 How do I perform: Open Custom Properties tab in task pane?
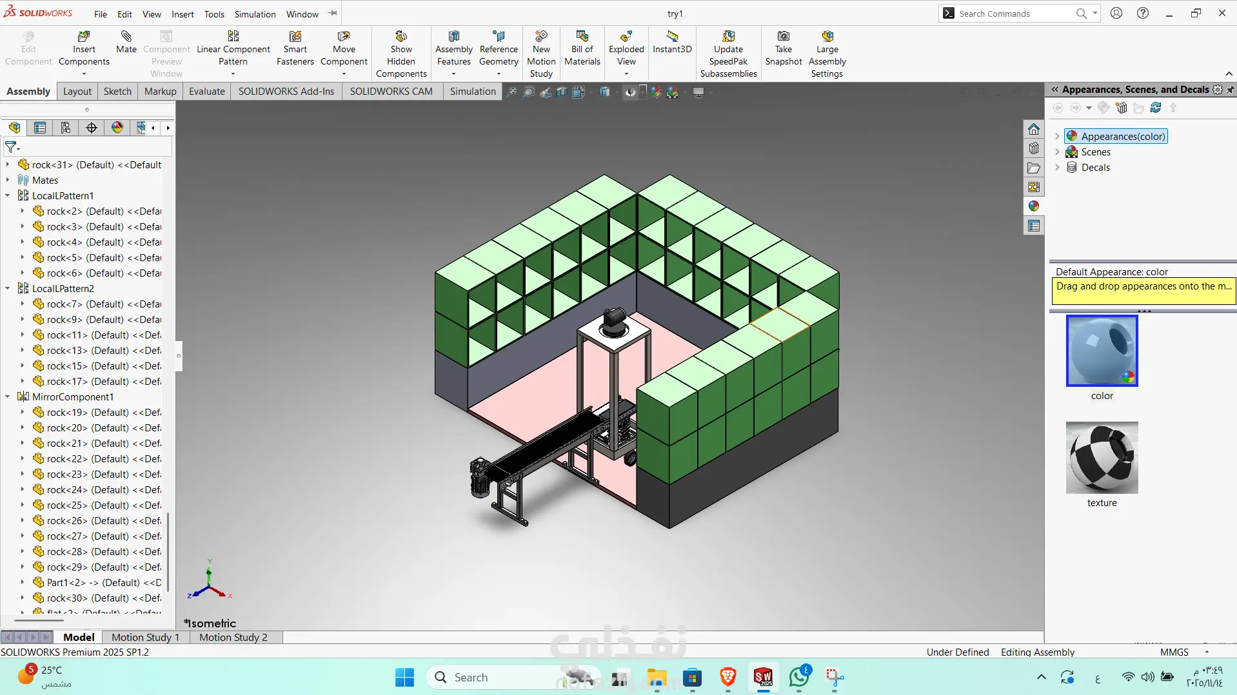(1034, 226)
